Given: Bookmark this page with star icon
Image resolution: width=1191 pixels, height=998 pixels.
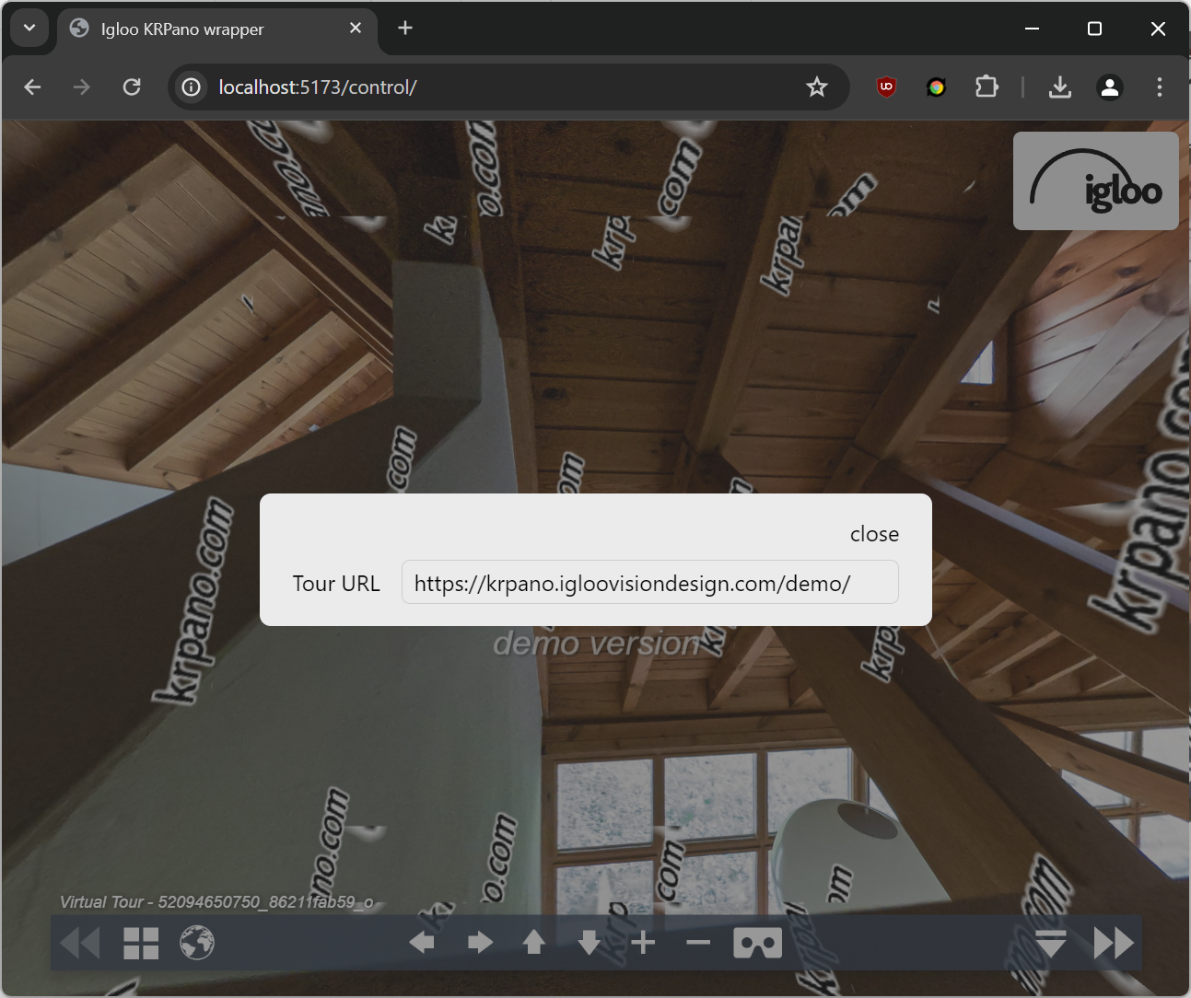Looking at the screenshot, I should point(816,87).
